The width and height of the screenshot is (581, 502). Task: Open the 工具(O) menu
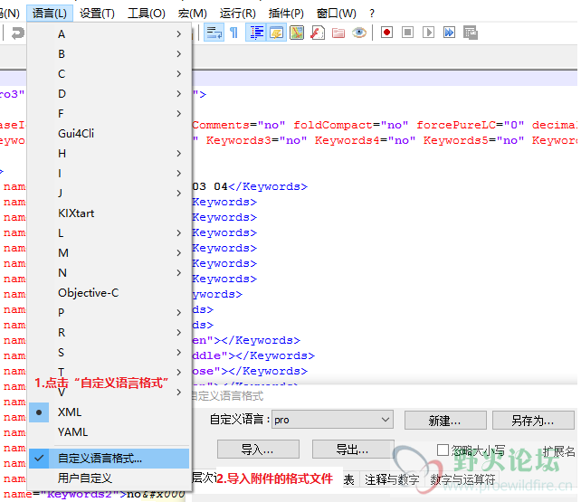click(147, 14)
